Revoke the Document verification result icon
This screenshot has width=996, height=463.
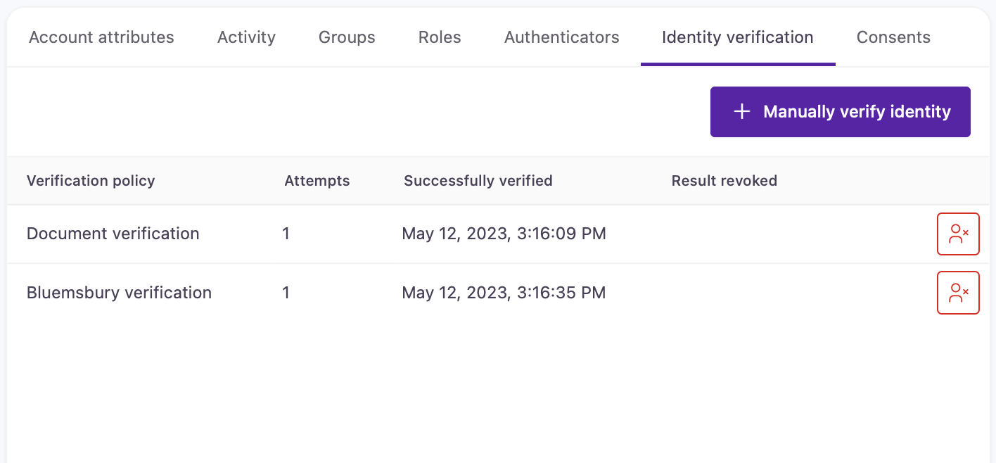click(958, 234)
